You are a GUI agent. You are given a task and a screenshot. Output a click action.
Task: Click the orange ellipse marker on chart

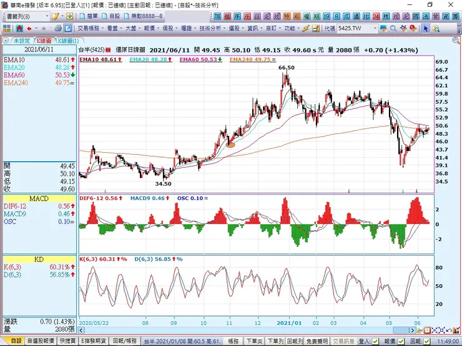230,145
